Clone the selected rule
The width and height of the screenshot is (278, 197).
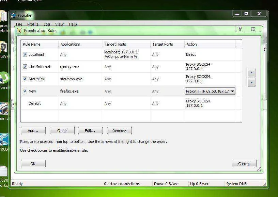click(62, 131)
